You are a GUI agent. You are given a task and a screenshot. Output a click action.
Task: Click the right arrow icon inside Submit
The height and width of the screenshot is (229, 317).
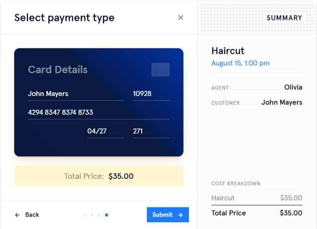point(180,215)
